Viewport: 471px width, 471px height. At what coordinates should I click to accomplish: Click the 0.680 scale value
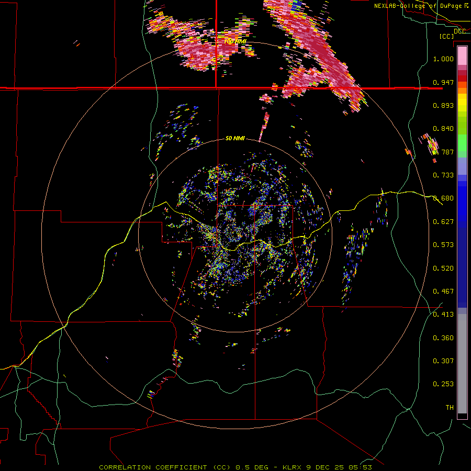[443, 198]
